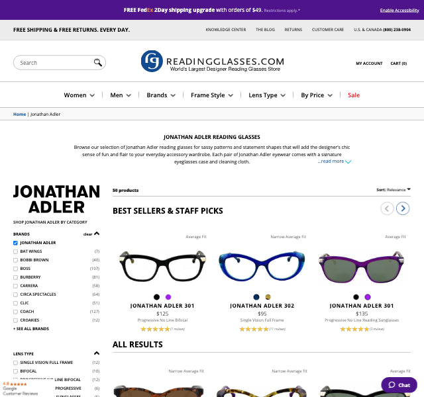Check the Carrera brand filter

(x=15, y=286)
